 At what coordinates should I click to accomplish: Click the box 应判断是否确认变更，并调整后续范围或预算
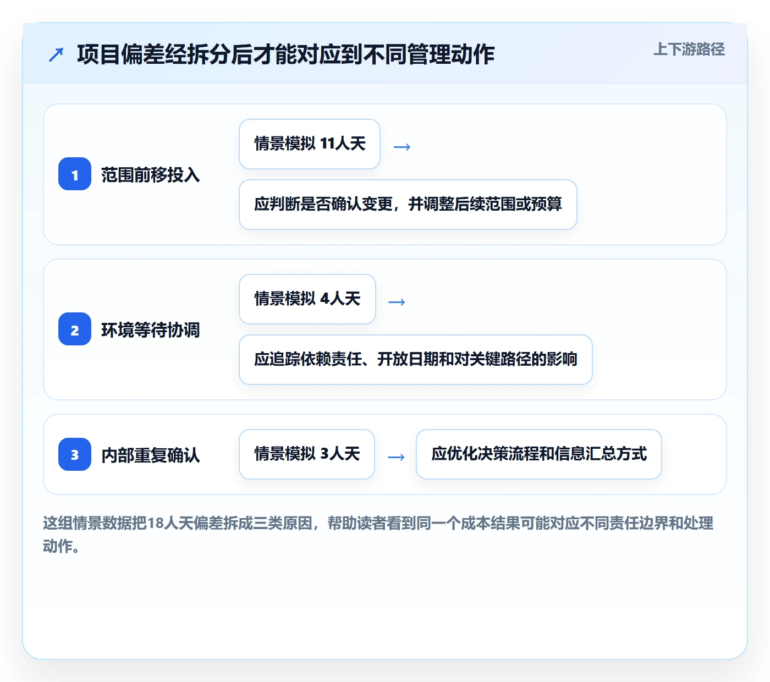(408, 205)
